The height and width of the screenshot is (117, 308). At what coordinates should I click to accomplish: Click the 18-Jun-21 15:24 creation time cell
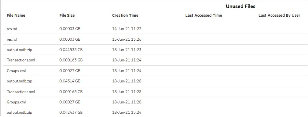point(127,112)
